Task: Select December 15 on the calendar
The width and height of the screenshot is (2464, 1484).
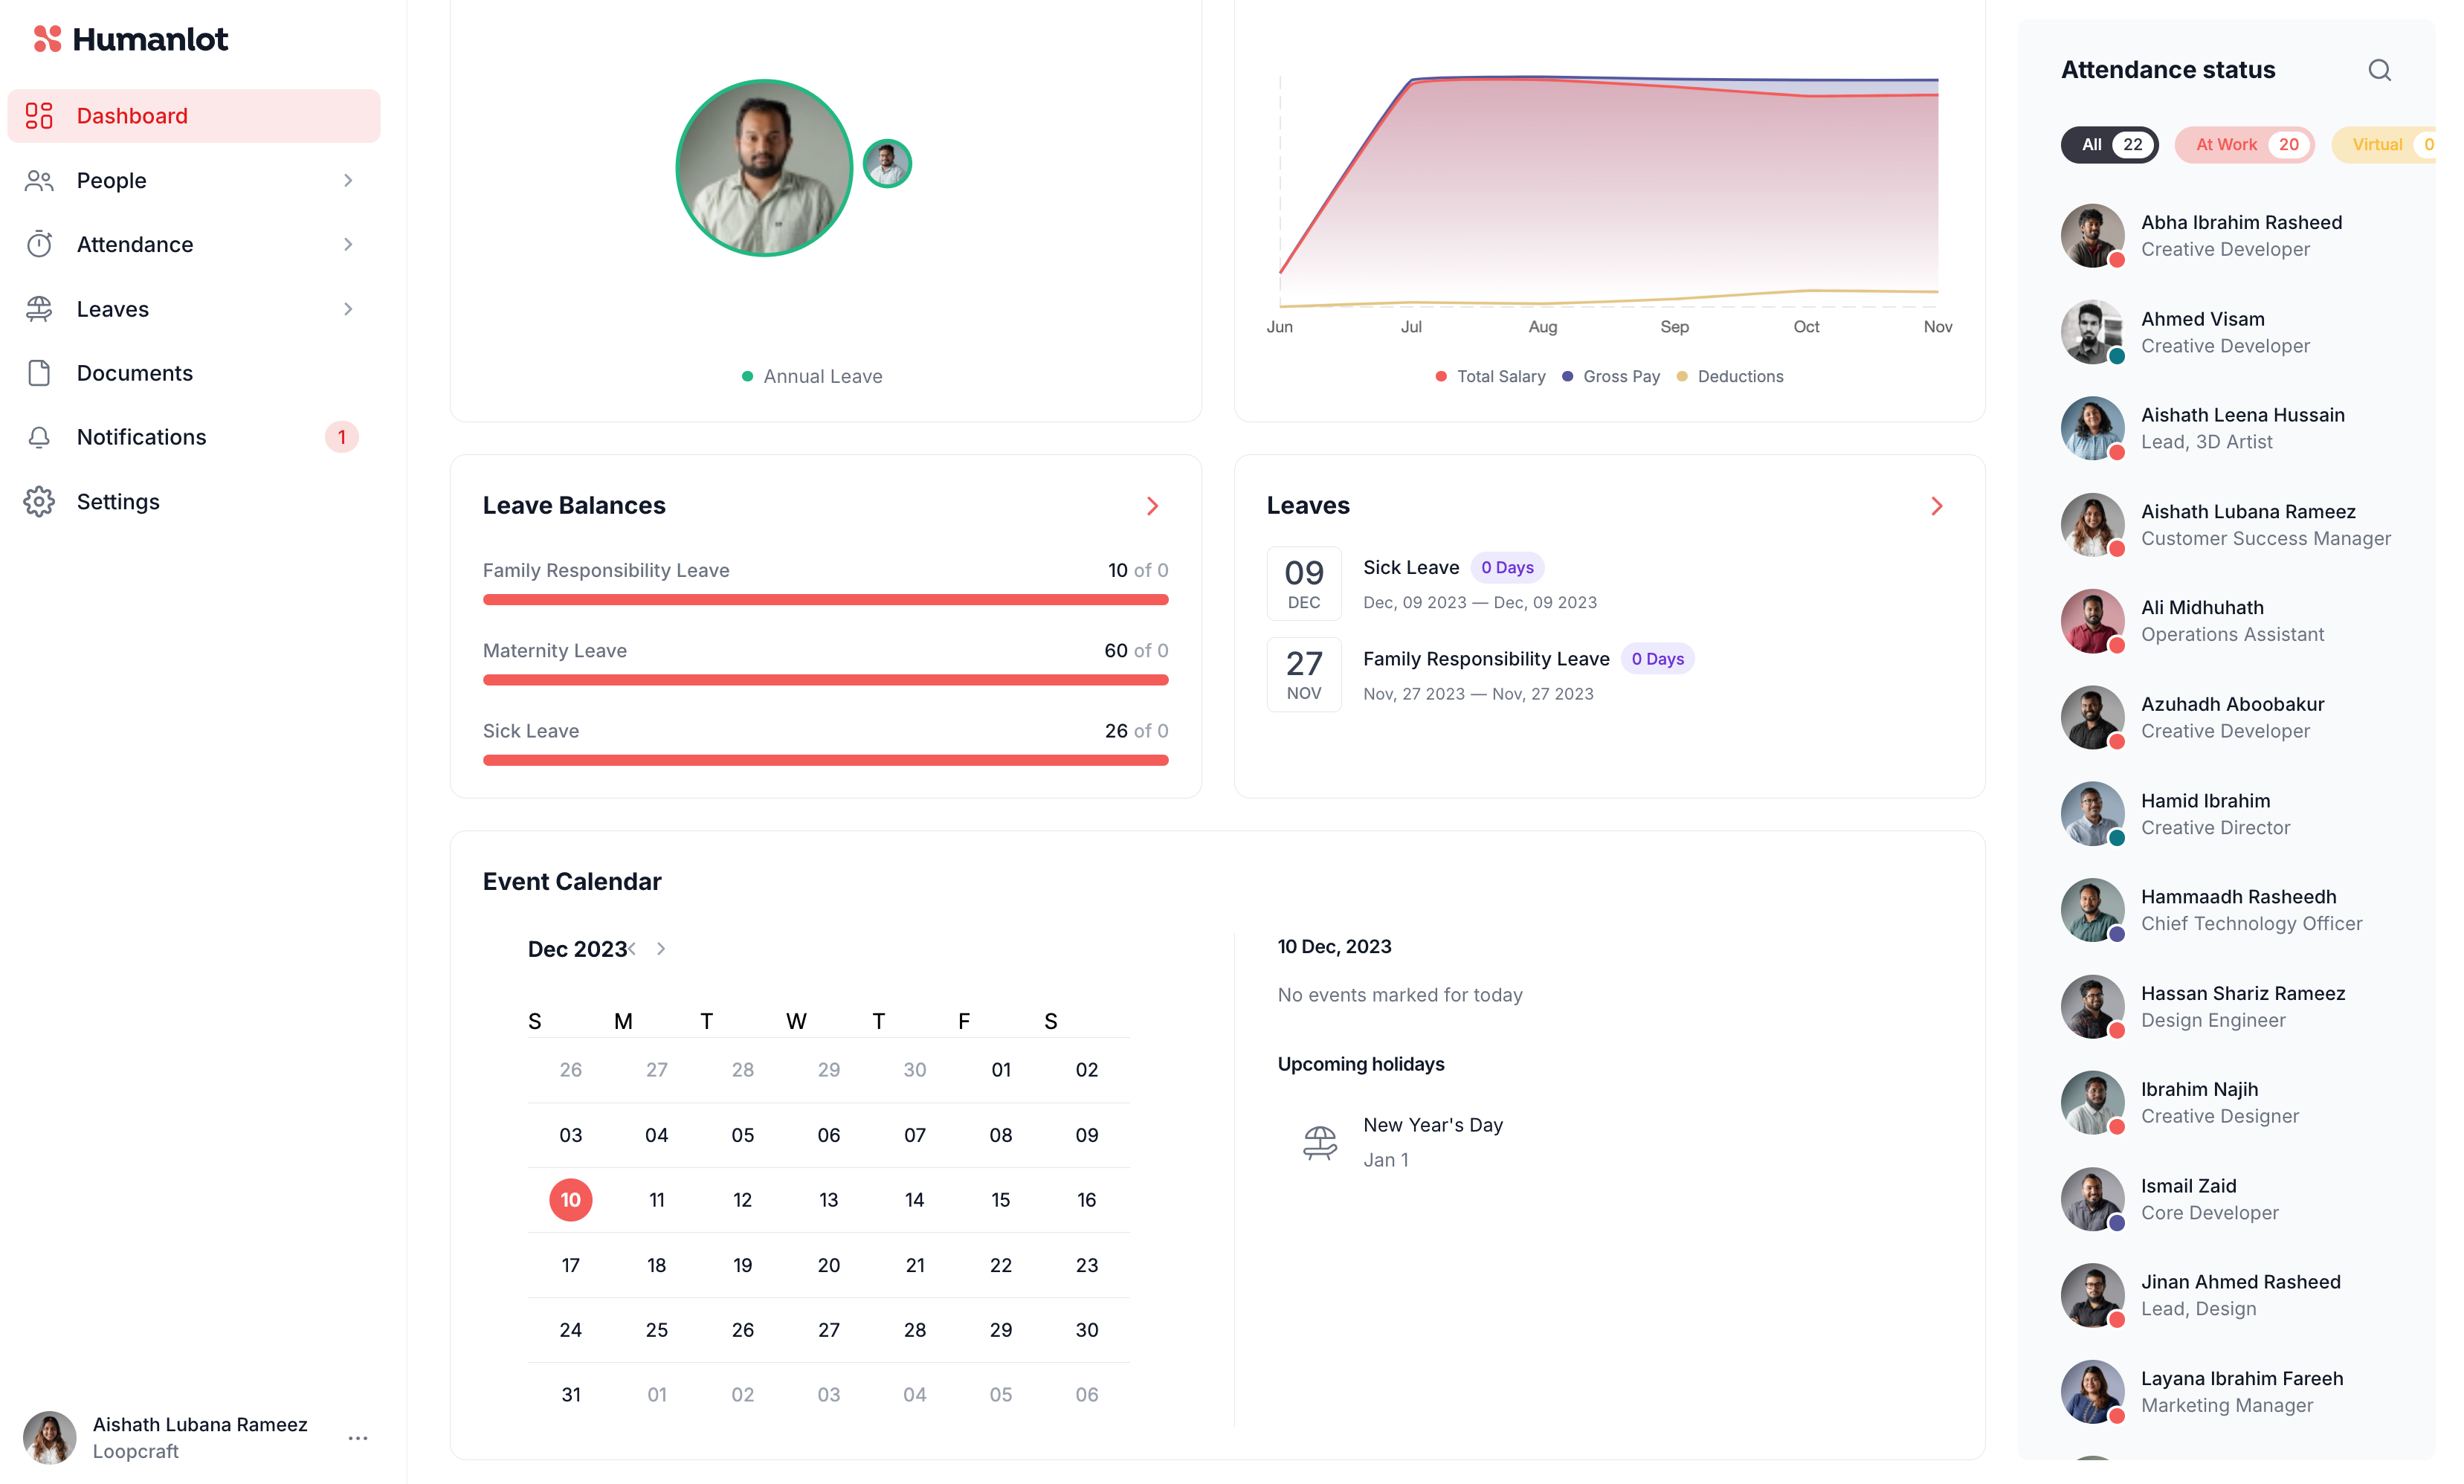Action: (x=1000, y=1200)
